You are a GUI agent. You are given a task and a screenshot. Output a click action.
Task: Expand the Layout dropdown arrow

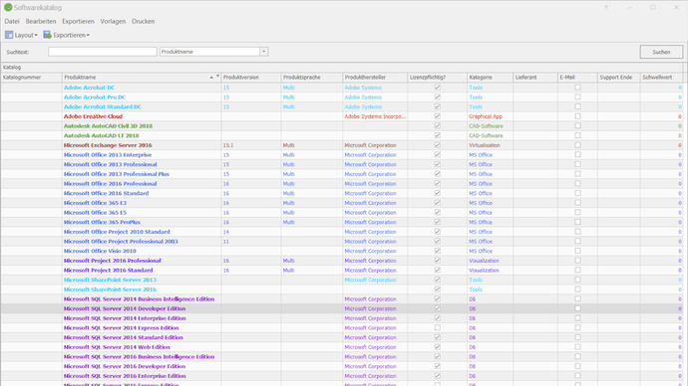(36, 35)
